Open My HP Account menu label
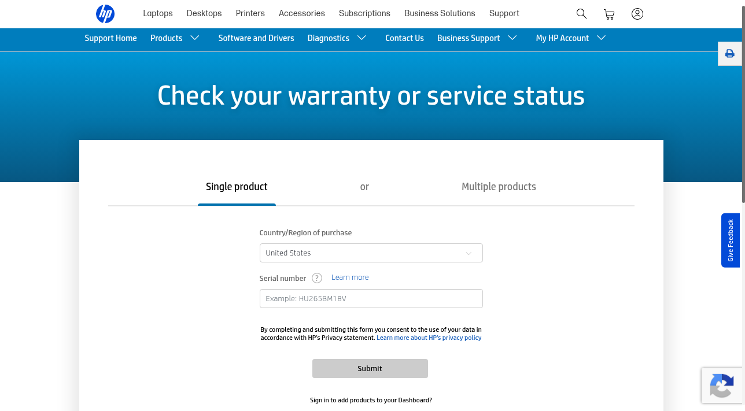 click(562, 38)
